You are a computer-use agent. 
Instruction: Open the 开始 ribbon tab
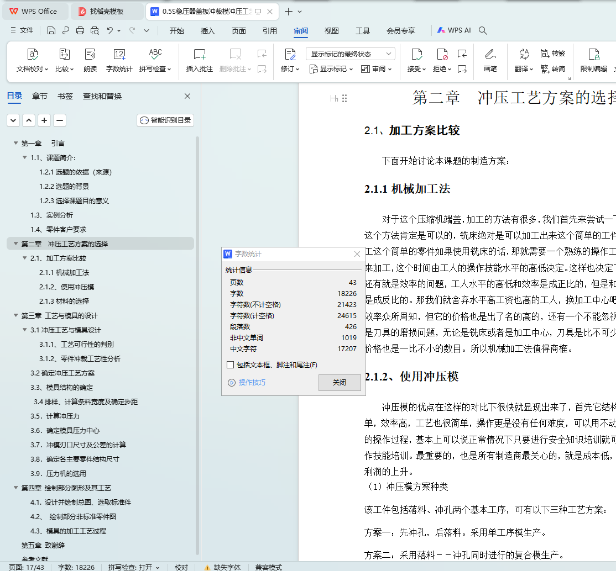point(177,30)
